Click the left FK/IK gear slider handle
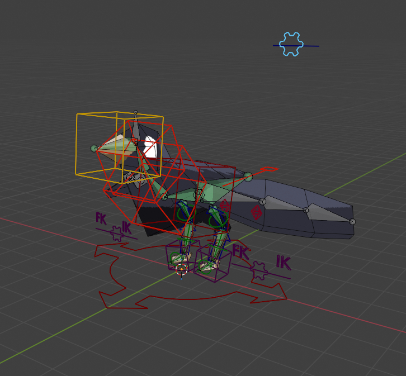Screen dimensions: 406x376 [117, 233]
